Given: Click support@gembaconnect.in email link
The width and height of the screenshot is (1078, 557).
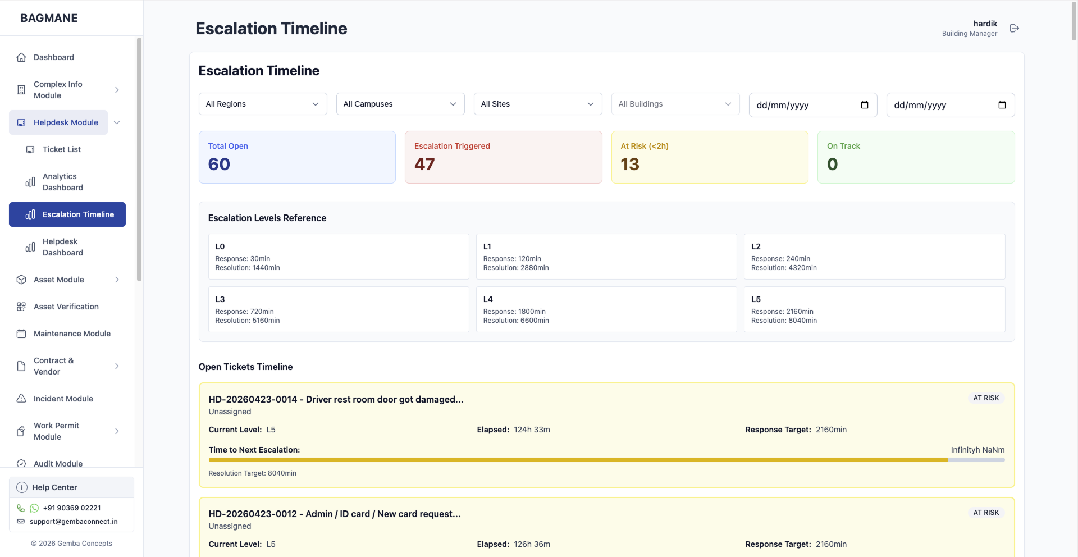Looking at the screenshot, I should 74,522.
